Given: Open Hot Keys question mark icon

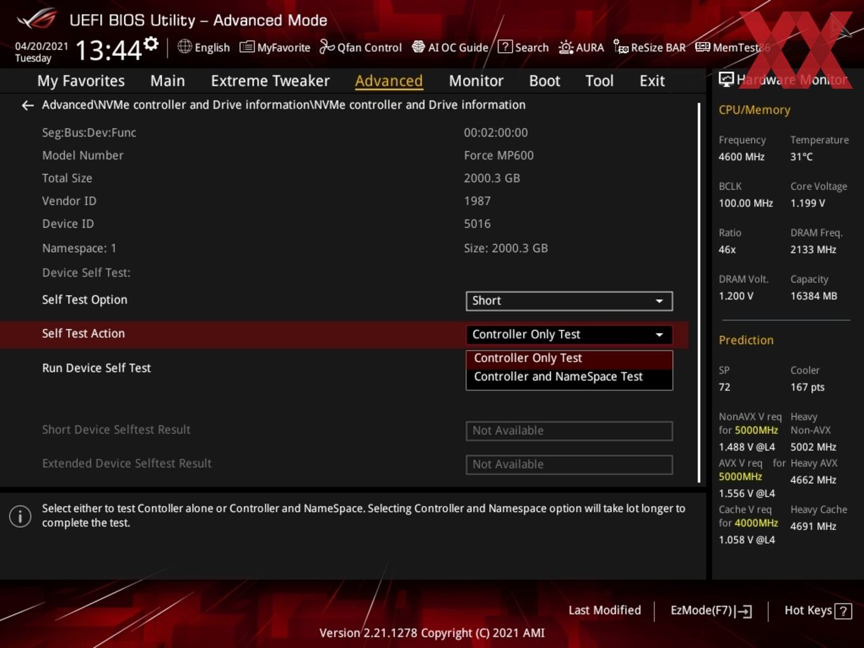Looking at the screenshot, I should [843, 611].
